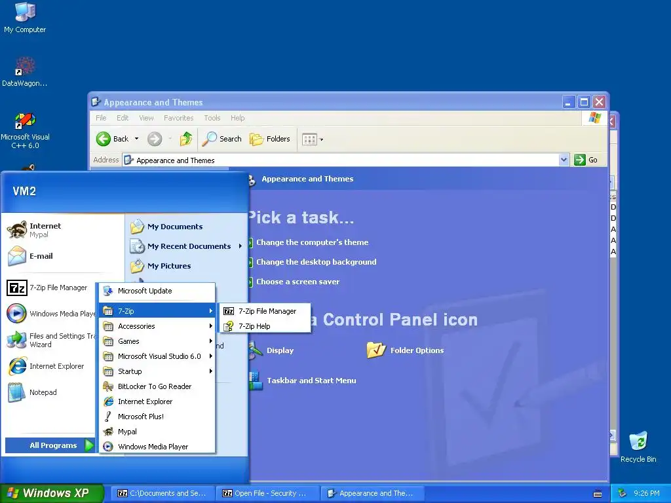Open the File menu

tap(101, 118)
